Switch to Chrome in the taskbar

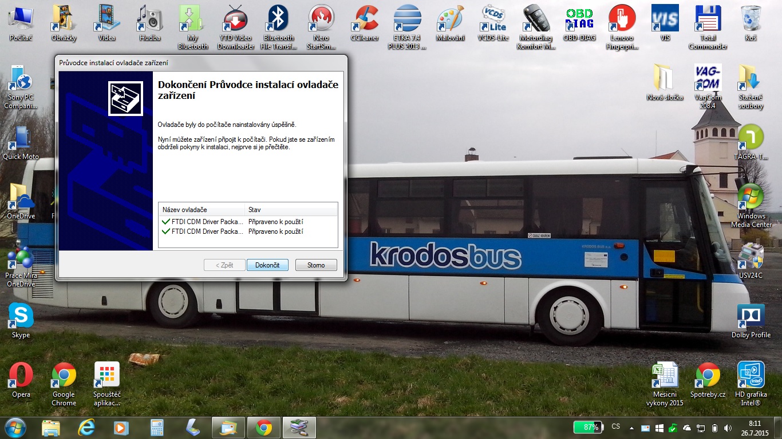[264, 428]
